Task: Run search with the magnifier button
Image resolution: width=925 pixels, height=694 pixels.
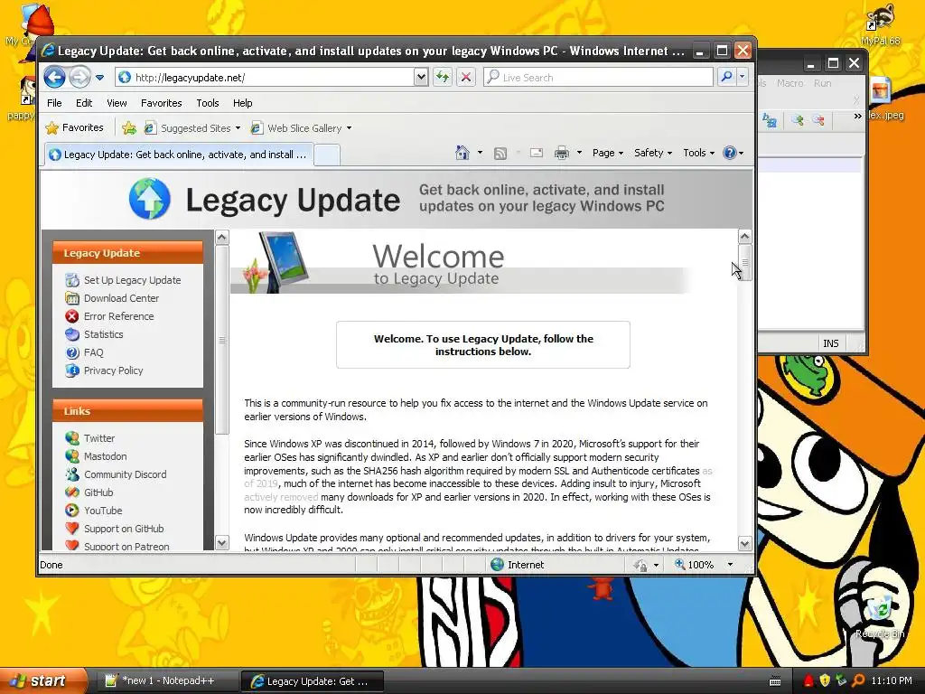Action: (727, 78)
